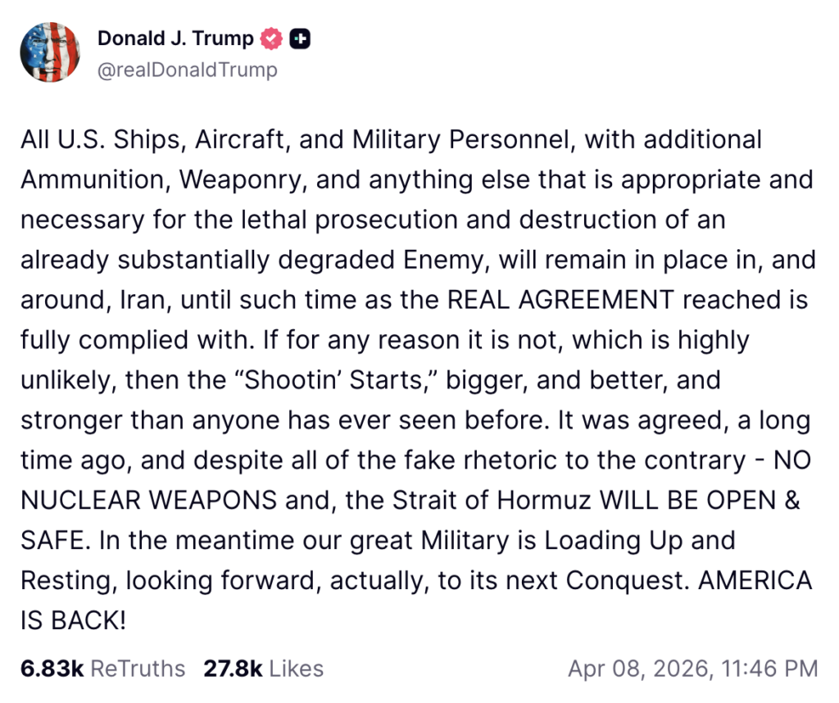Click the plus icon beside the verified badge
Viewport: 839px width, 703px height.
click(298, 37)
